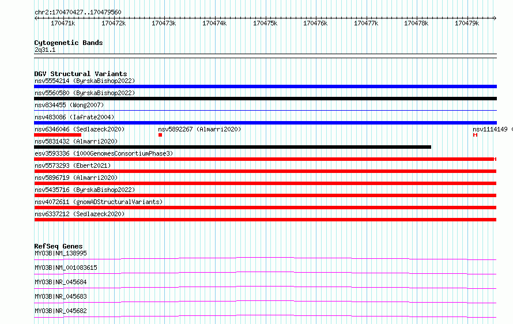Open nsv5831432 (Almarri2020) variant label
This screenshot has width=513, height=324.
(76, 141)
